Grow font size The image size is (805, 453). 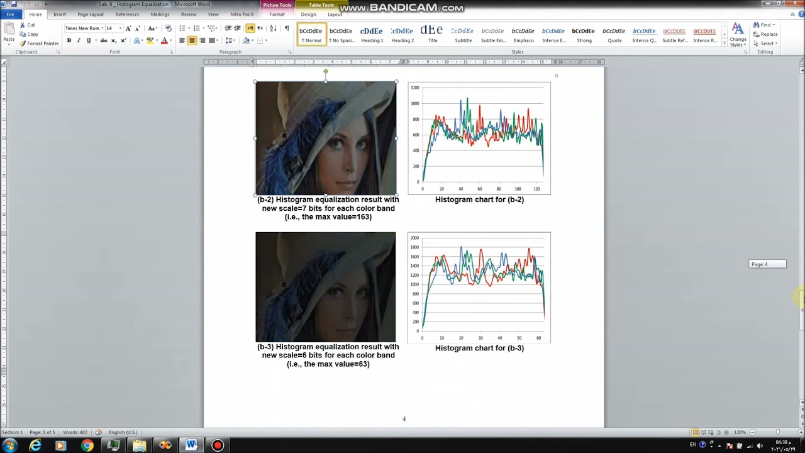tap(128, 28)
